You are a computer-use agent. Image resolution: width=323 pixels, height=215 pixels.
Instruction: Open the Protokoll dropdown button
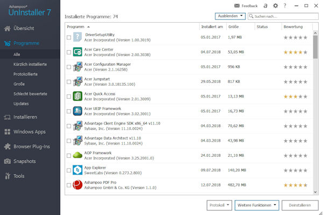pyautogui.click(x=219, y=205)
